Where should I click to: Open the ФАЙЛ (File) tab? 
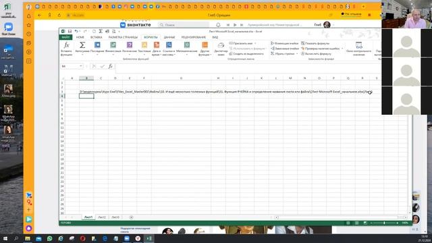[65, 37]
